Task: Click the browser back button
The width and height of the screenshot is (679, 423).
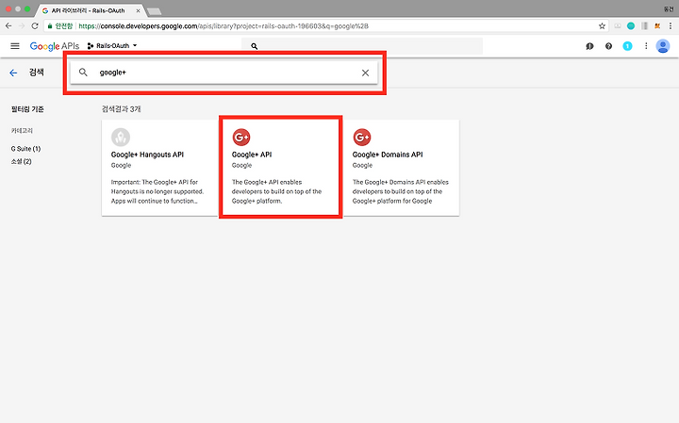Action: [x=8, y=26]
